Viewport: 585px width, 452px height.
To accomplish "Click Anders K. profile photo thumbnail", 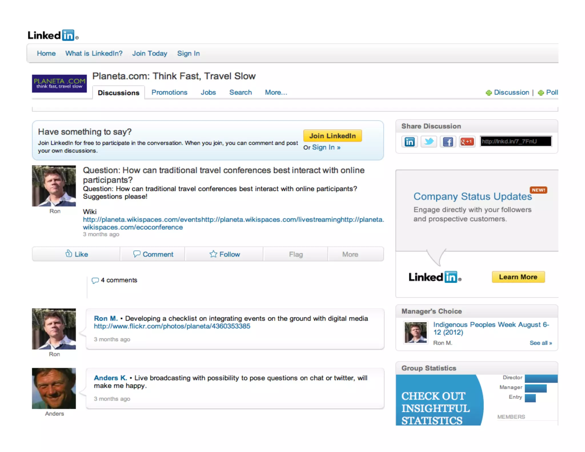I will (x=54, y=388).
